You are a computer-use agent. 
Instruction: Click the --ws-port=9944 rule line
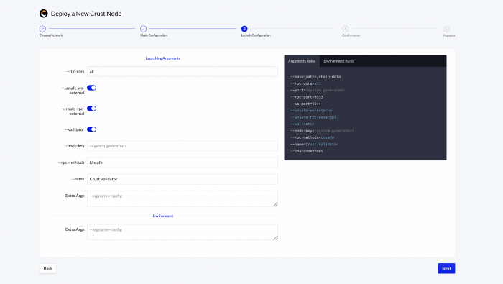305,104
